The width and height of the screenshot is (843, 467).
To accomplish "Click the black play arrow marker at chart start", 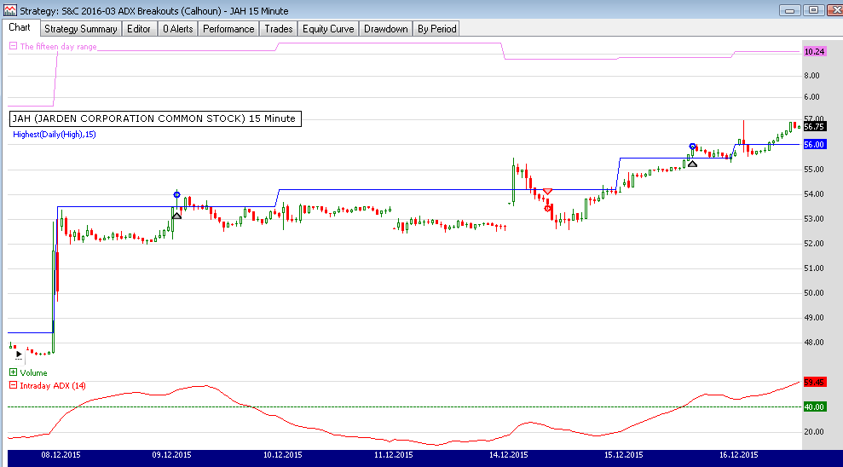I will click(x=18, y=352).
